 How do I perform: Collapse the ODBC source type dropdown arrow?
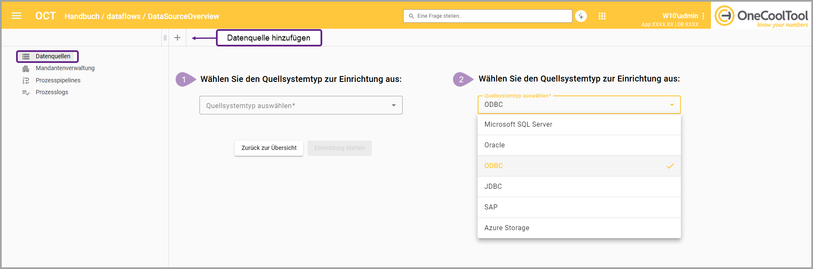point(672,105)
